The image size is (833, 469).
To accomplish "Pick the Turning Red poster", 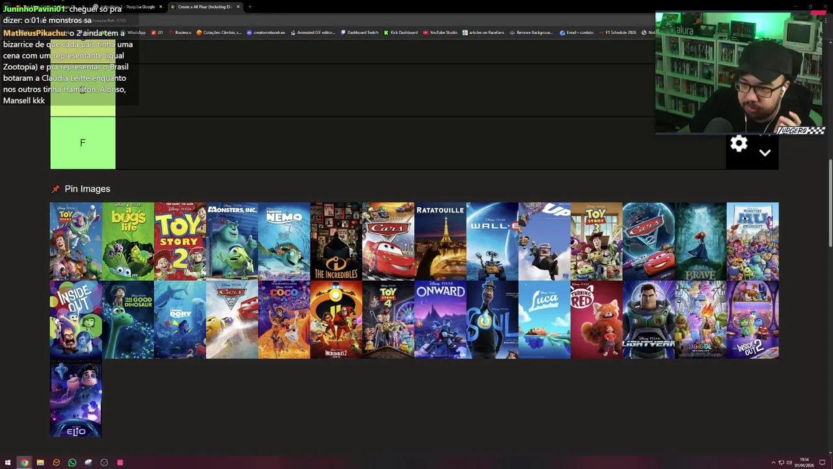I will (x=597, y=320).
